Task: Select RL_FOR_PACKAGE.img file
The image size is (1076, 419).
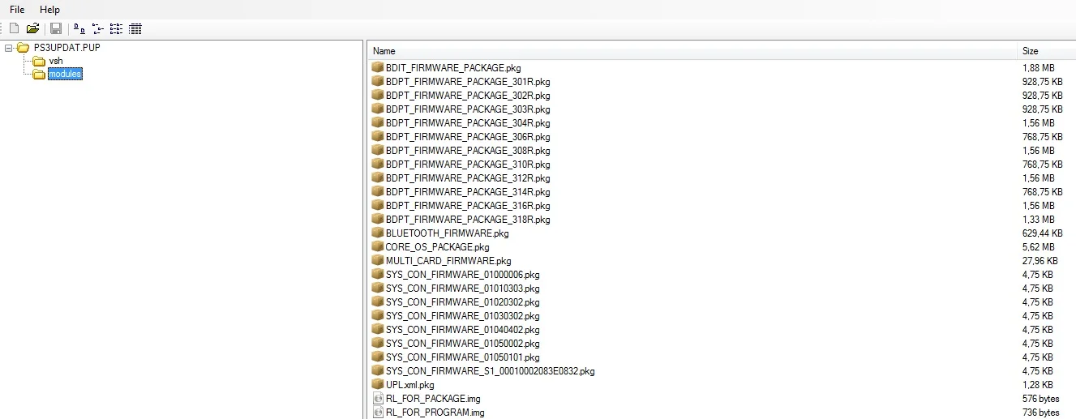Action: click(x=431, y=399)
